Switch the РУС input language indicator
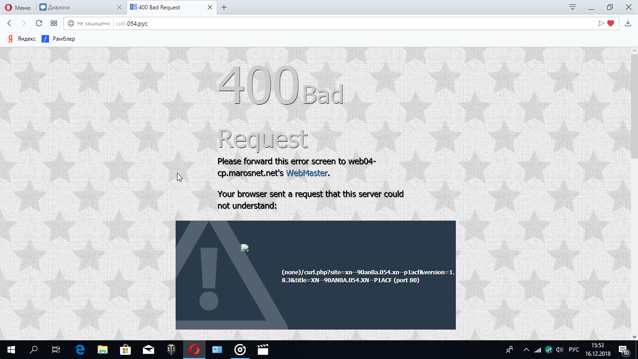This screenshot has height=359, width=638. click(x=574, y=350)
